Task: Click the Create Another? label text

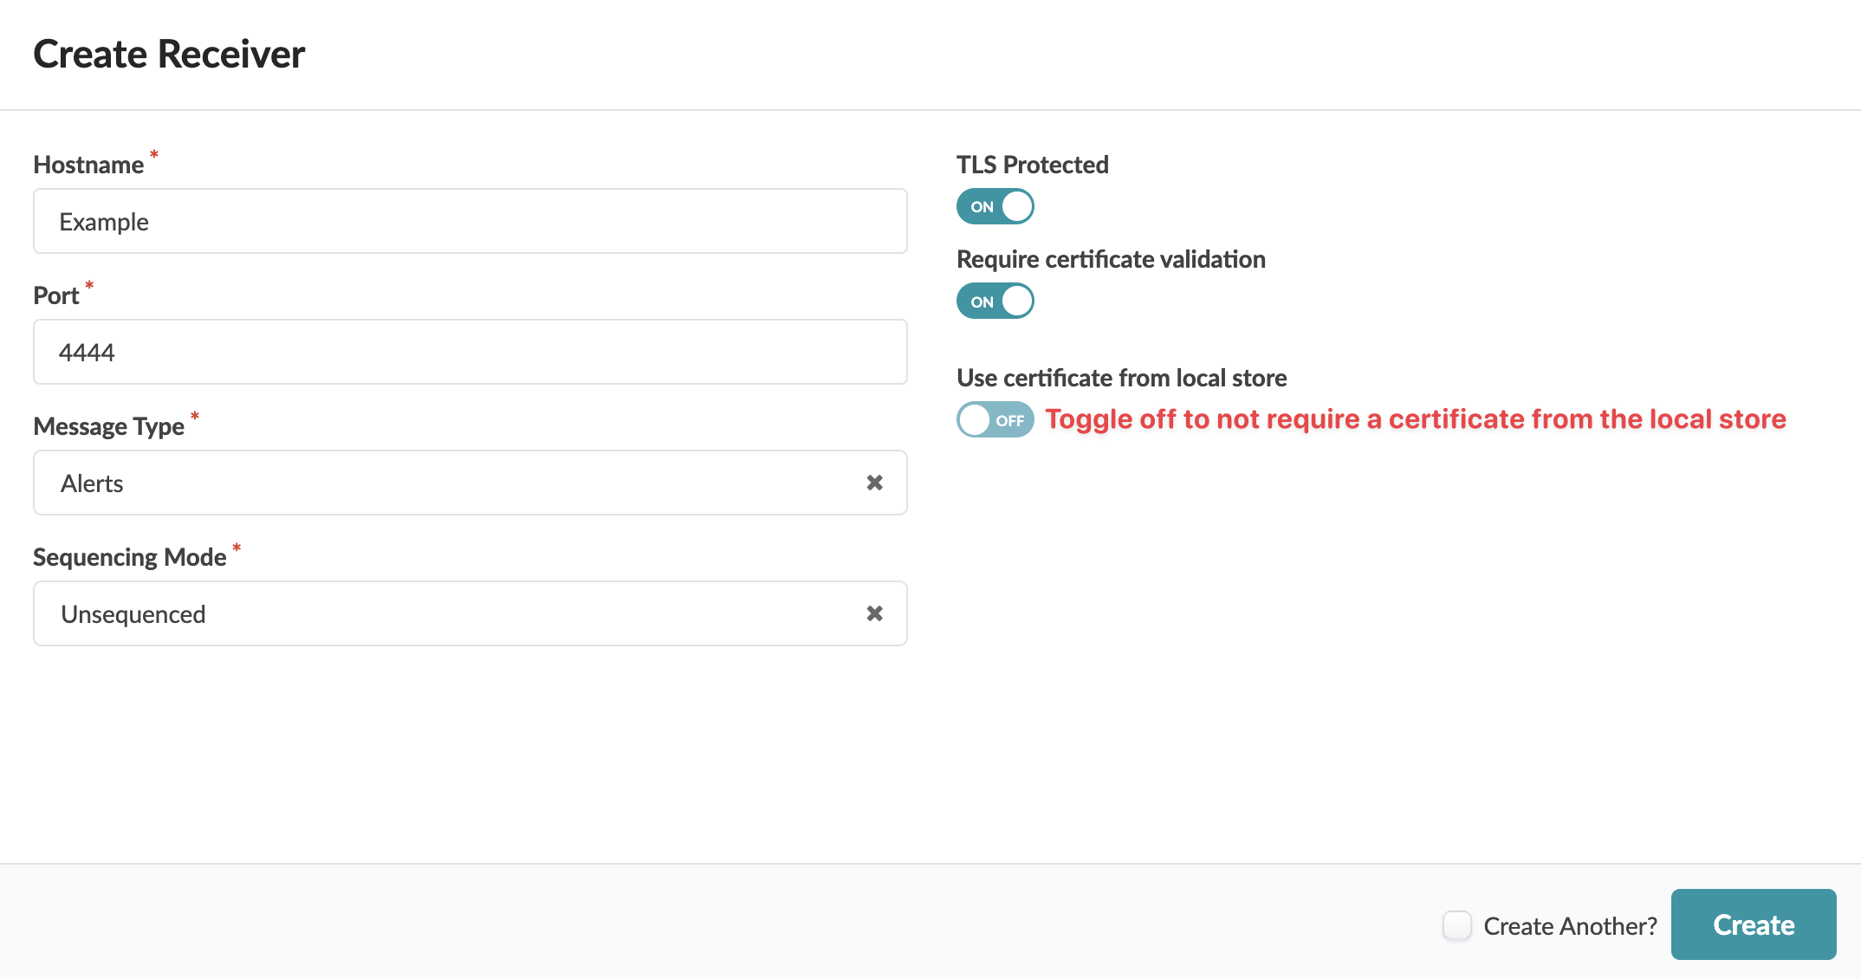Action: 1569,926
